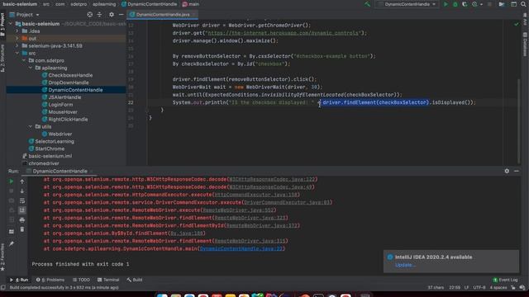Open DynamicContentHandle.java:22 stack trace link
Image resolution: width=529 pixels, height=297 pixels.
pos(241,248)
